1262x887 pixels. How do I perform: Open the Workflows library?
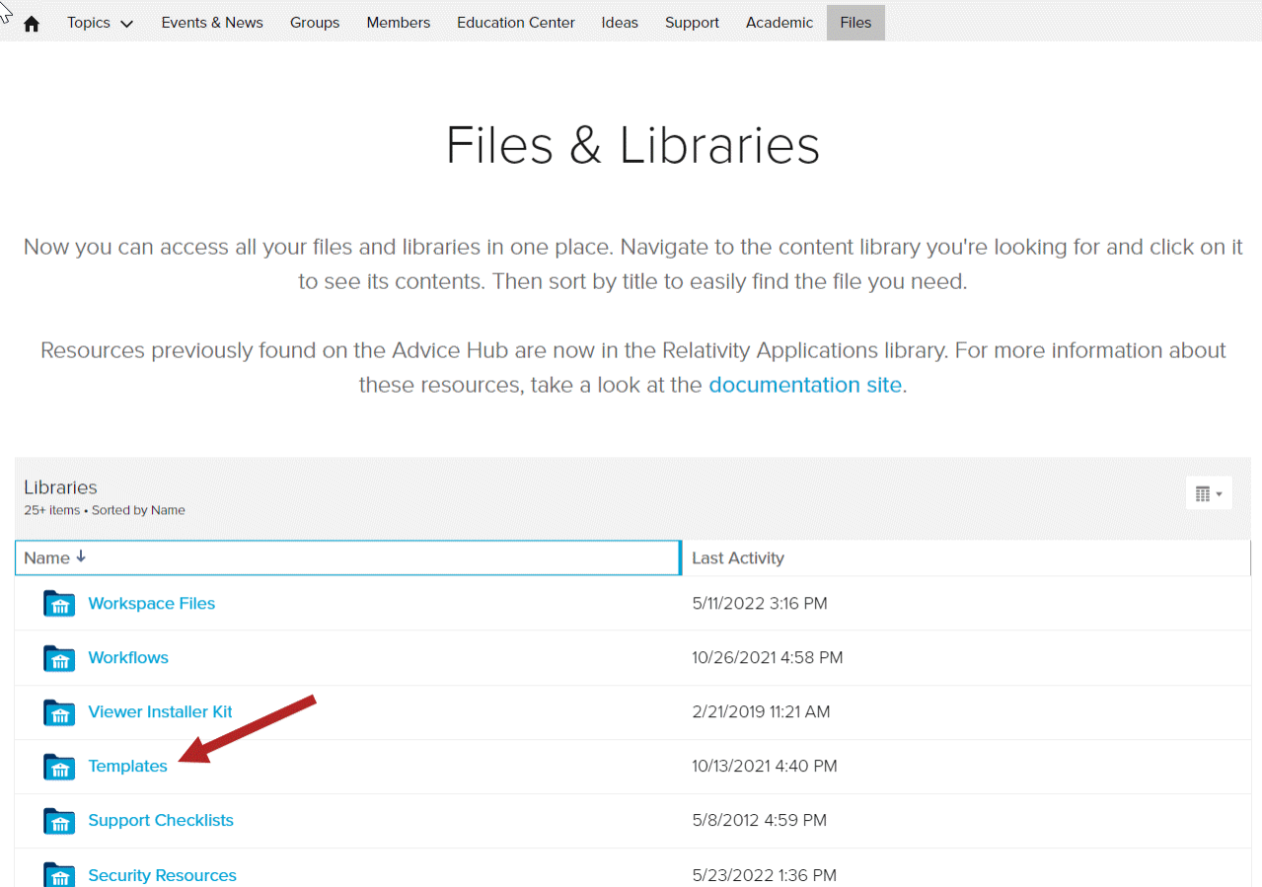pos(128,657)
